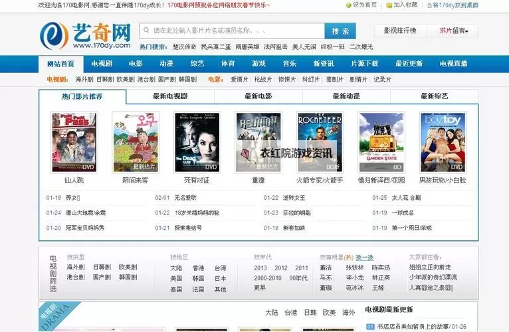Click the 换一换 refresh stars link

coord(364,258)
